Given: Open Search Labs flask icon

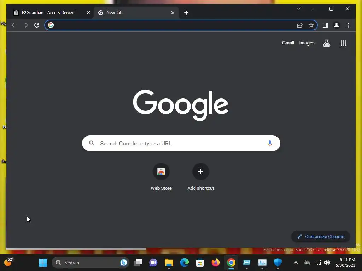Looking at the screenshot, I should pyautogui.click(x=326, y=43).
